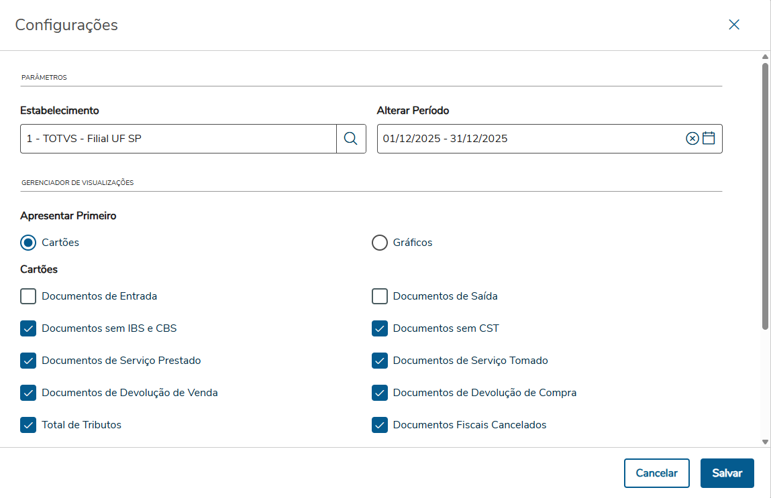
Task: Disable the Total de Tributos card
Action: [28, 425]
